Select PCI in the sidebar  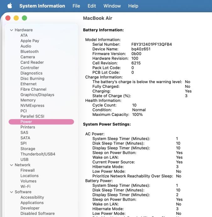(24, 111)
